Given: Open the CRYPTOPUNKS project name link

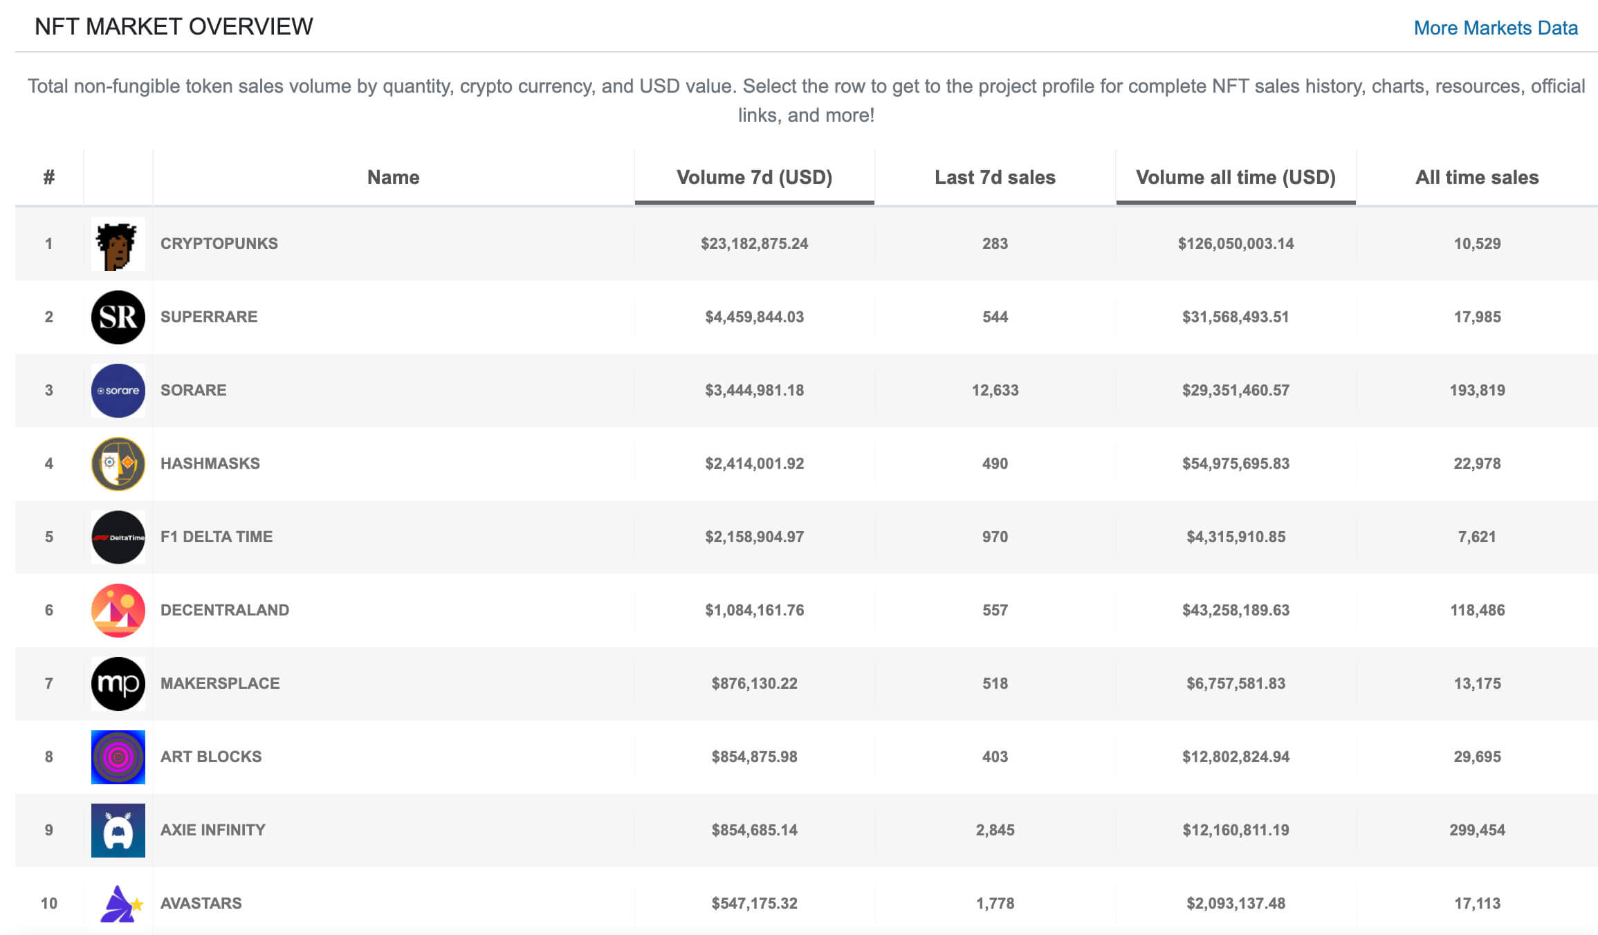Looking at the screenshot, I should [219, 243].
